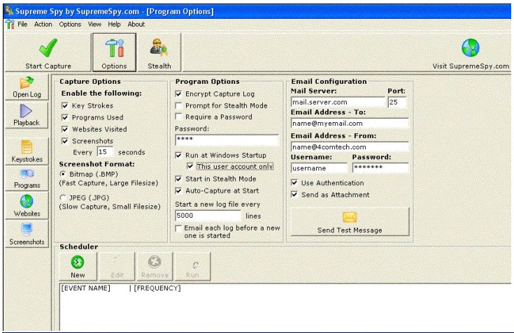
Task: Open the Options tools toolbar button
Action: 114,52
